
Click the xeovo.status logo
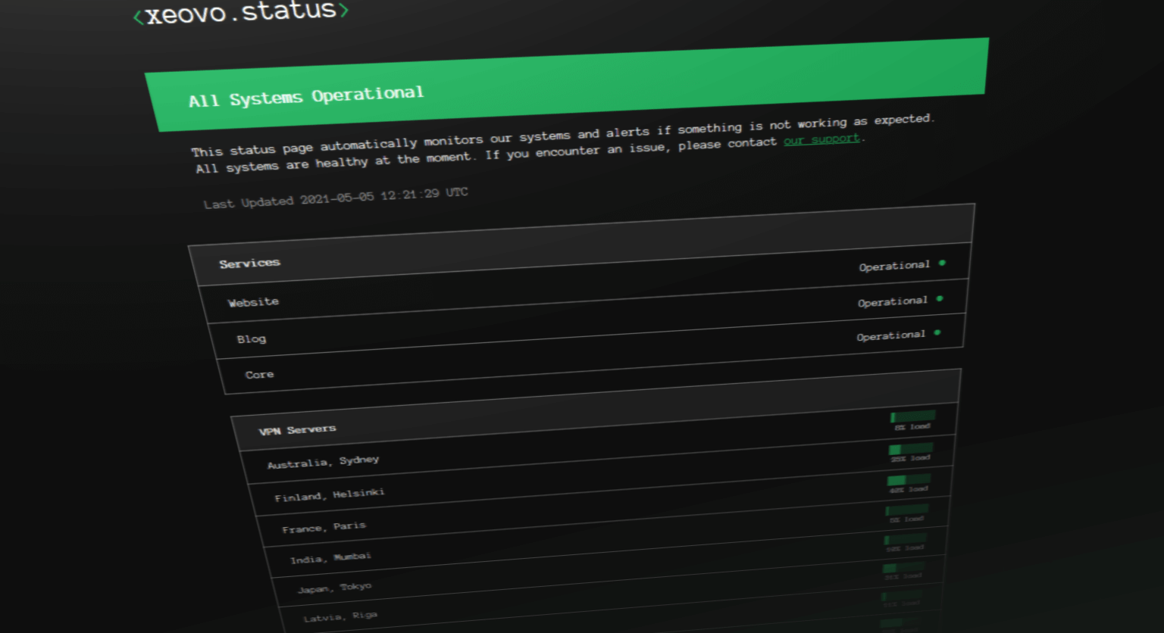point(241,11)
